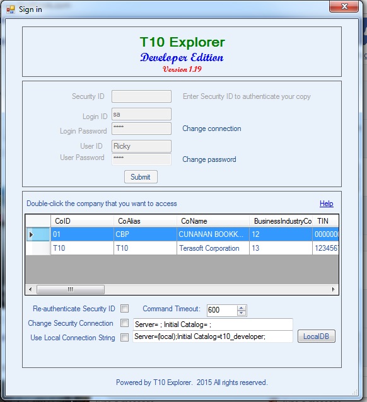Decrease Command Timeout with down arrow
Image resolution: width=367 pixels, height=402 pixels.
click(x=242, y=313)
